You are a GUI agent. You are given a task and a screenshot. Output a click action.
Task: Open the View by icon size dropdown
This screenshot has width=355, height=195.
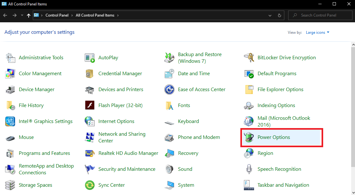(317, 32)
